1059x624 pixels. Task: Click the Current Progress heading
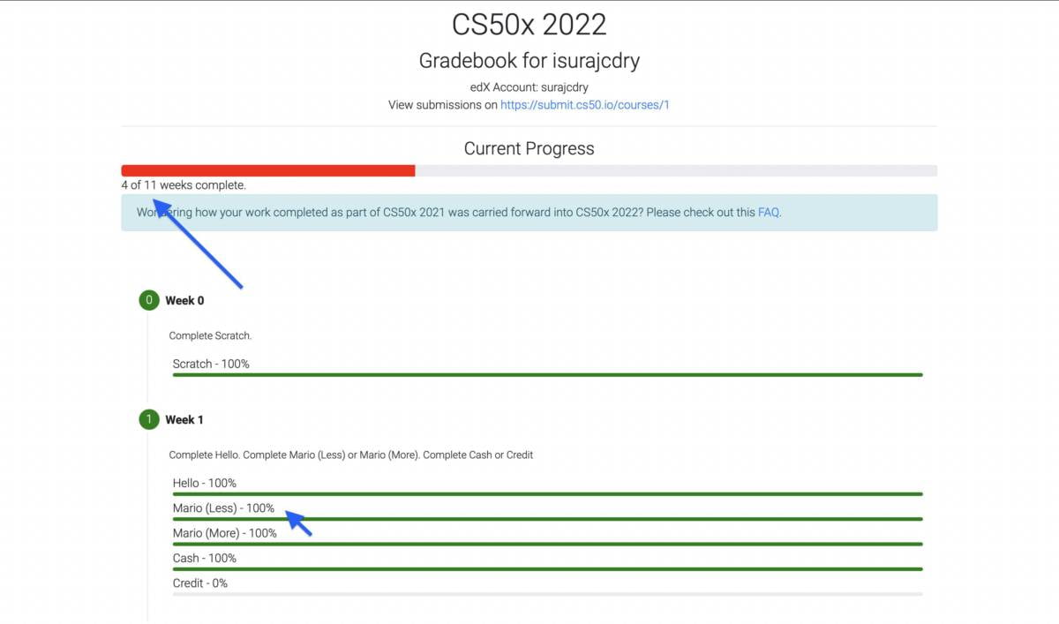click(529, 148)
